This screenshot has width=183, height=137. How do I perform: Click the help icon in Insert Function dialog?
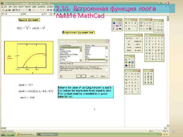click(x=61, y=76)
